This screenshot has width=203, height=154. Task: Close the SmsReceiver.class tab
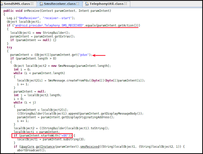pyautogui.click(x=78, y=3)
